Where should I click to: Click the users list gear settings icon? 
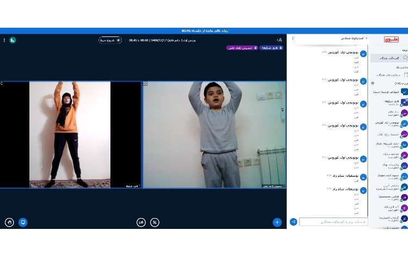[373, 83]
